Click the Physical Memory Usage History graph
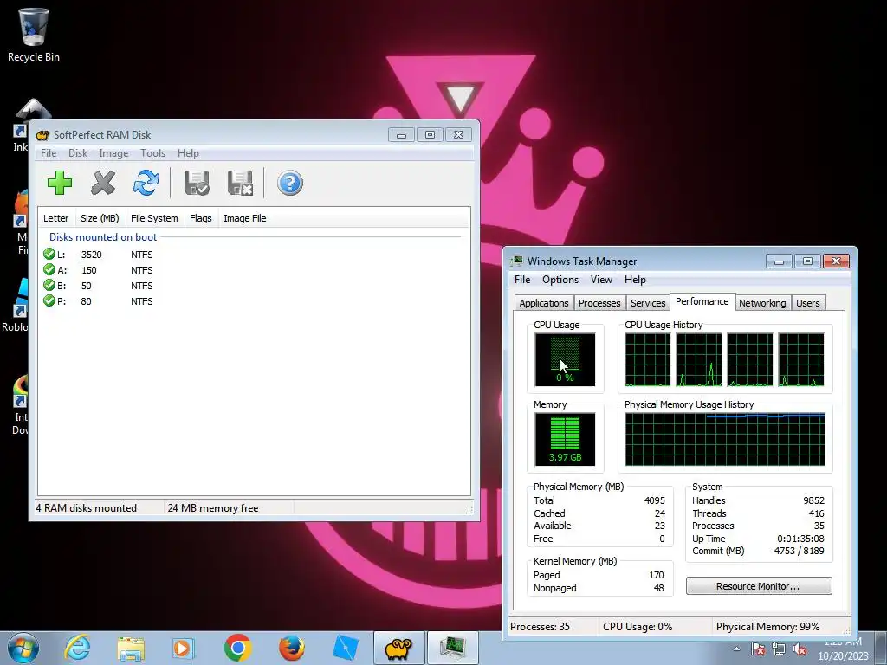The image size is (887, 665). (x=725, y=439)
